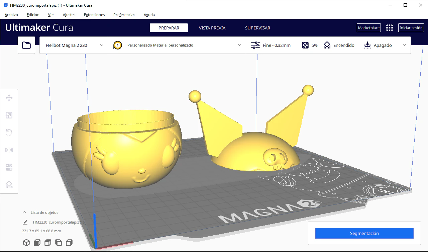
Task: Click the pencil icon to rename the model
Action: [25, 222]
